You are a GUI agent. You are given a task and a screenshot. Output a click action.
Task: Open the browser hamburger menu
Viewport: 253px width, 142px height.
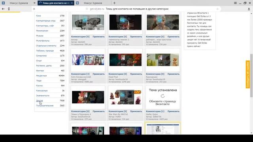(235, 3)
